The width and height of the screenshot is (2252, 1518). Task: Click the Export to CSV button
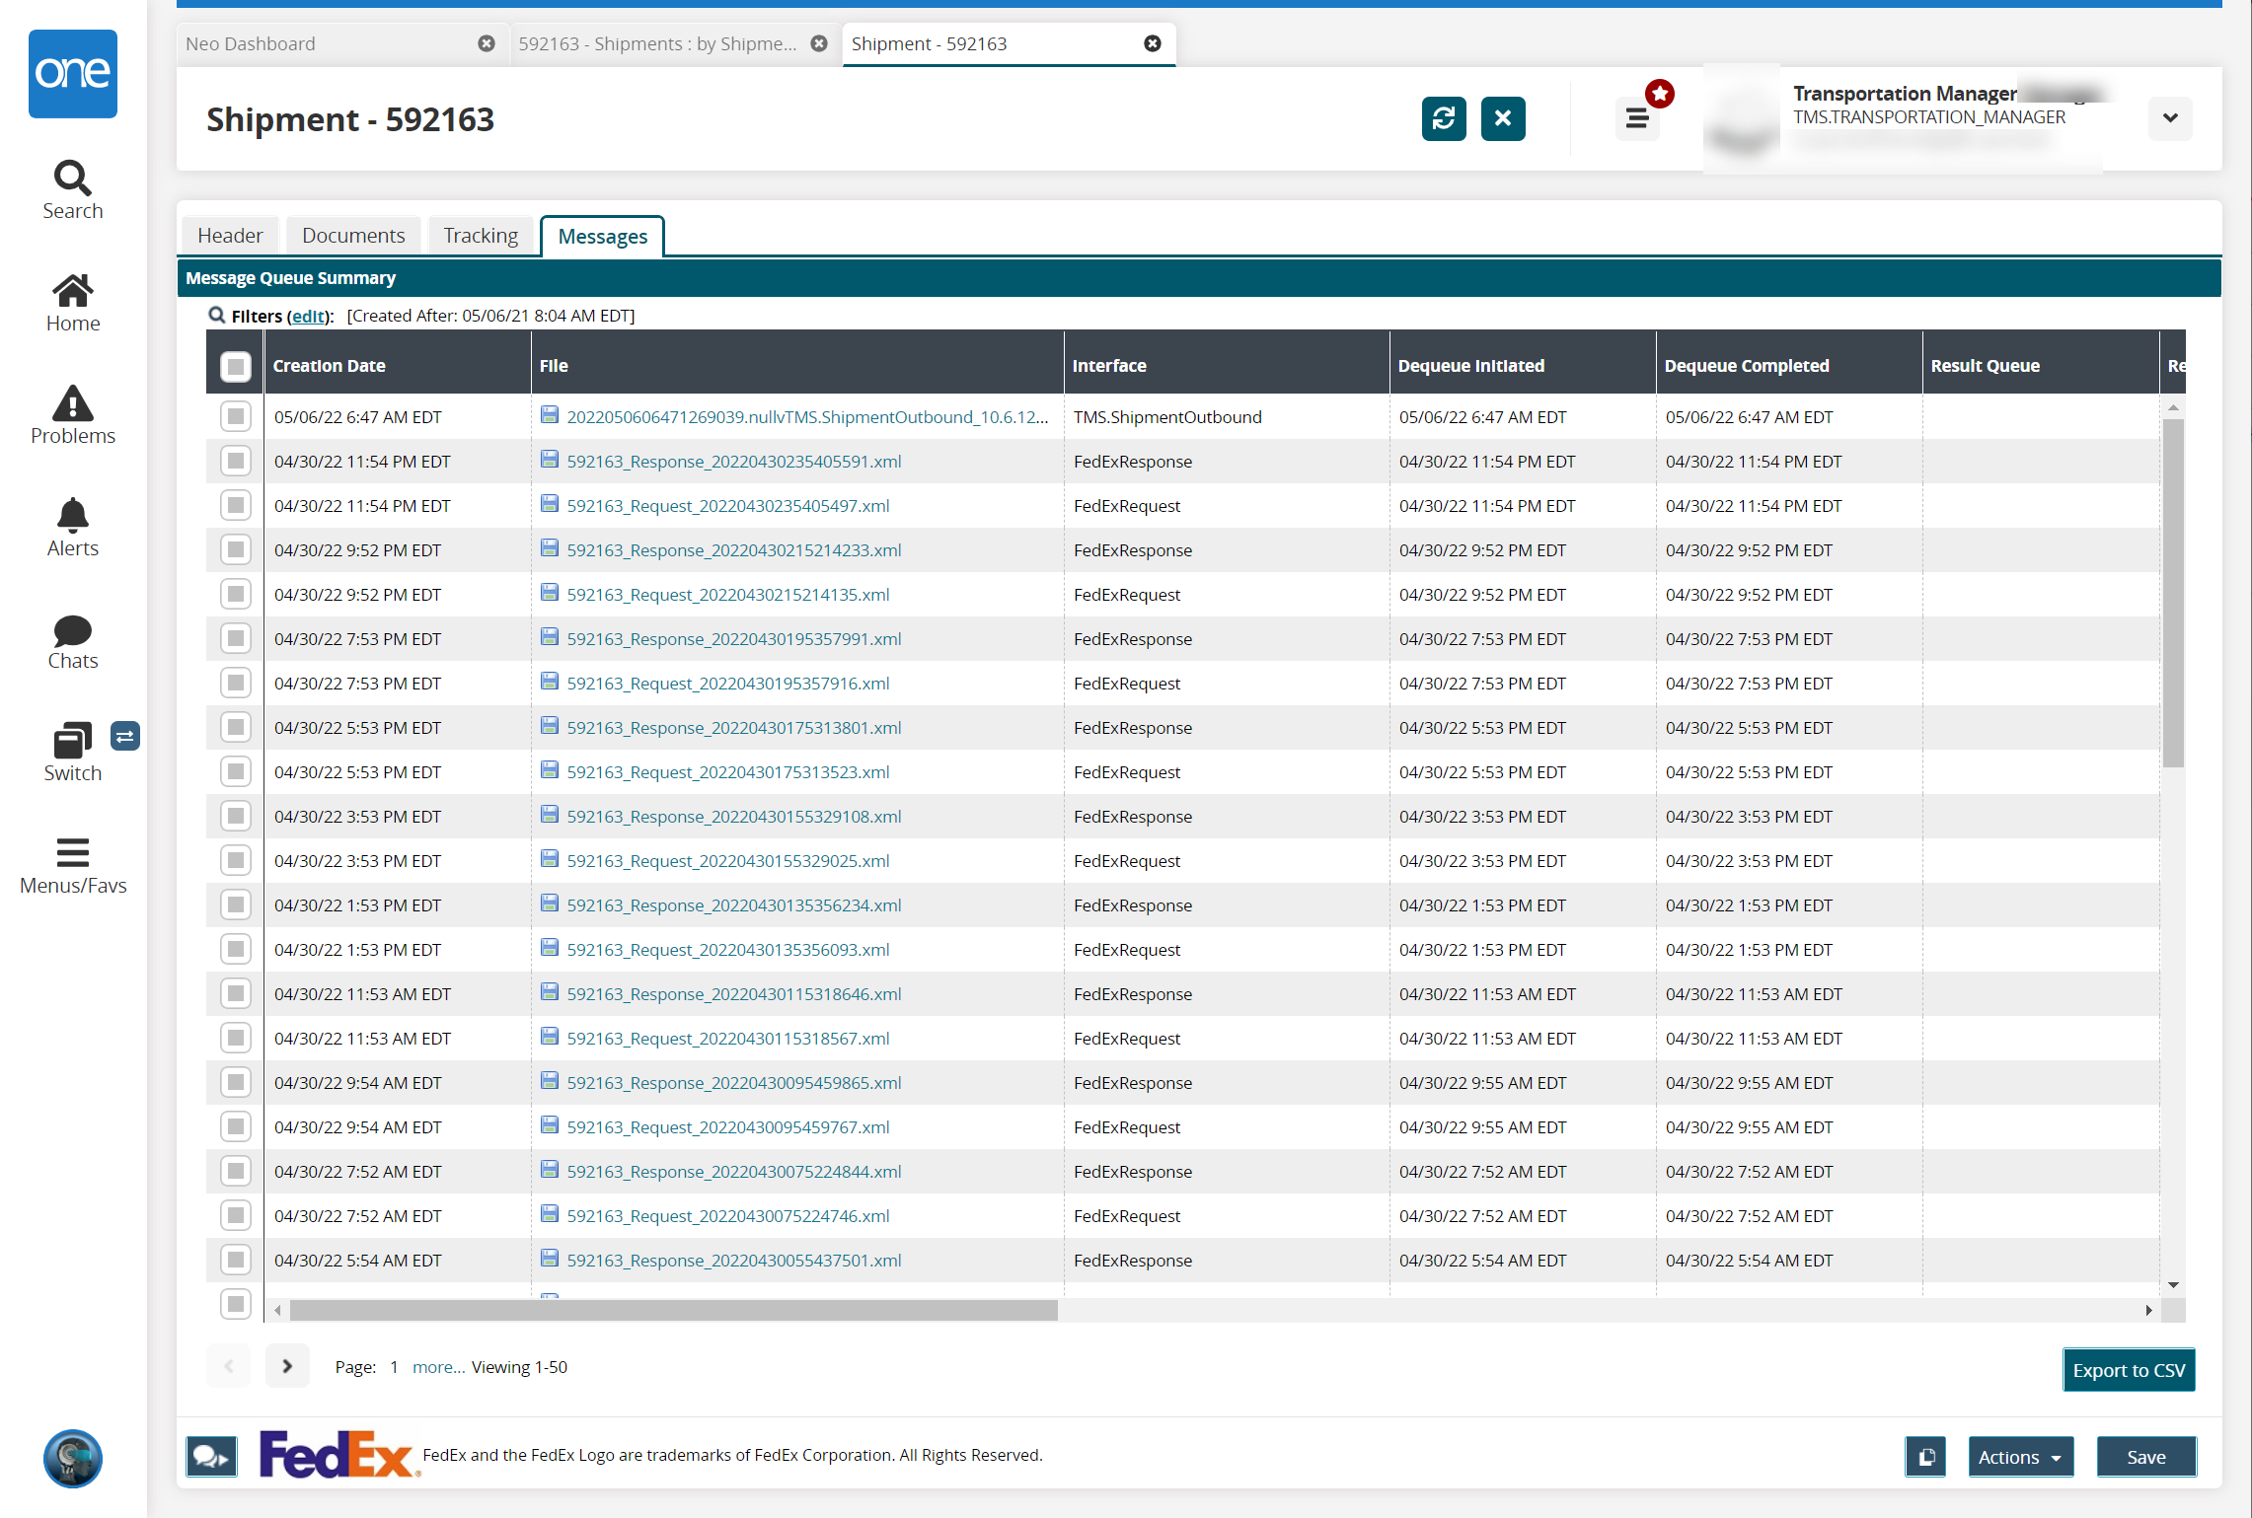2128,1369
